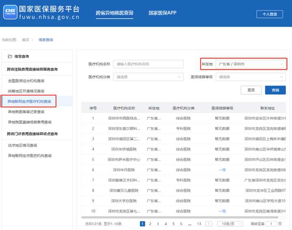Open the 国家医保APP tab
This screenshot has height=230, width=292.
tap(162, 13)
